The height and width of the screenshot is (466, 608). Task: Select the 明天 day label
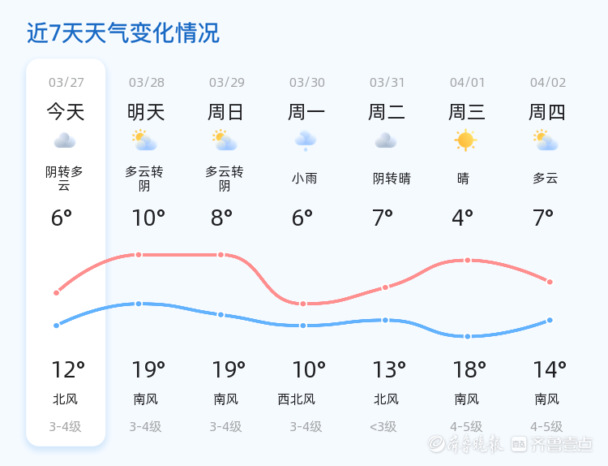click(146, 112)
